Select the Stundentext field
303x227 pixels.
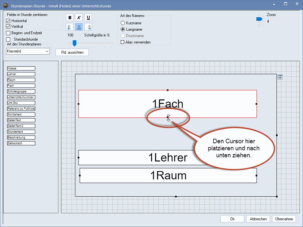point(21,132)
